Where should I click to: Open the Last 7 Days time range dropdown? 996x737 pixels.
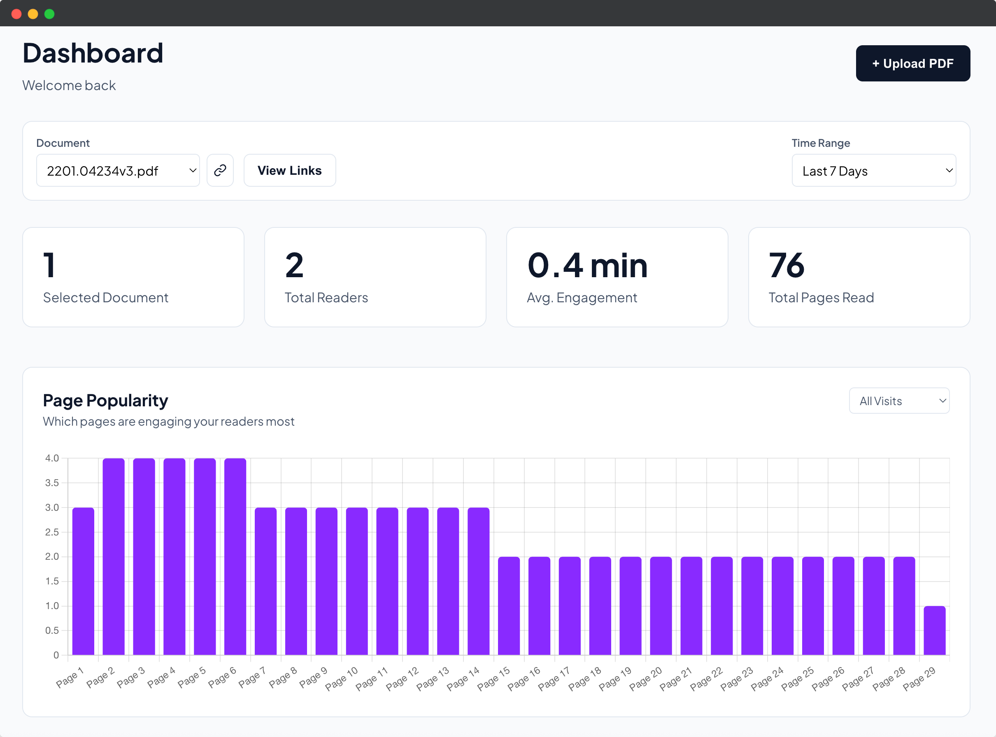coord(873,170)
